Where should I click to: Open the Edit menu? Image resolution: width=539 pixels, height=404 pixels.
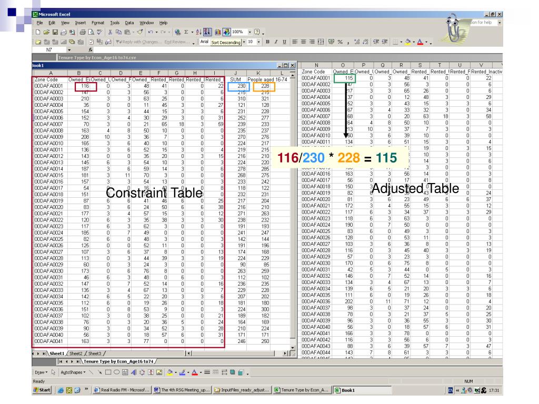52,23
